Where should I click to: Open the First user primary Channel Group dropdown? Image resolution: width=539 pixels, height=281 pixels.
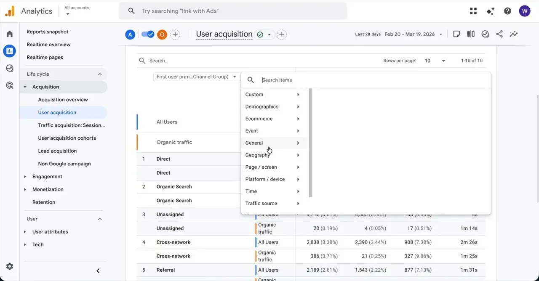pyautogui.click(x=197, y=77)
